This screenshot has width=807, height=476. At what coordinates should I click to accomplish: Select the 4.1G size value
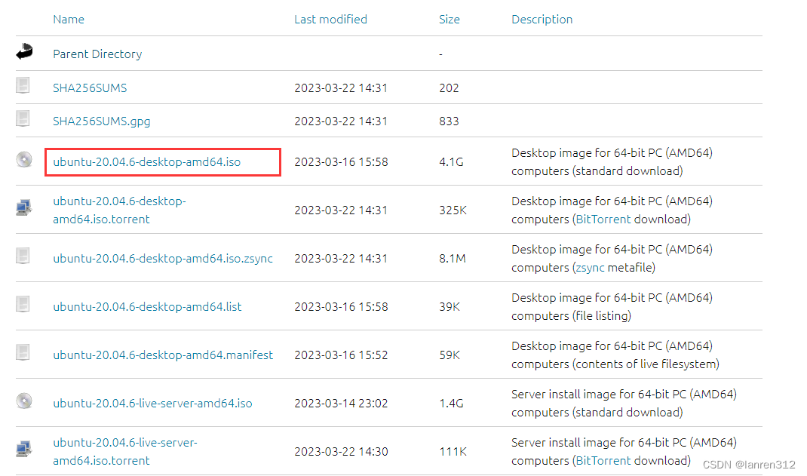pos(451,162)
